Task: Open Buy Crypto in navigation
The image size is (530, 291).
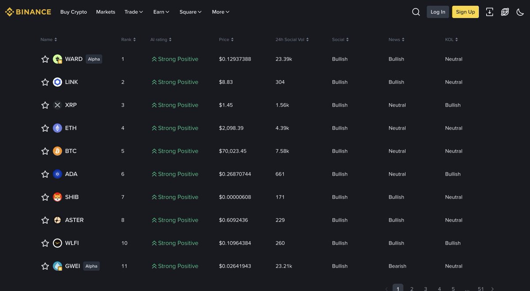Action: point(74,12)
